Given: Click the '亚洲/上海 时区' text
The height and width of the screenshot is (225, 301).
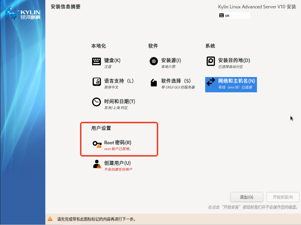Looking at the screenshot, I should pyautogui.click(x=116, y=108).
